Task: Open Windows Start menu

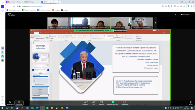Action: click(2, 108)
